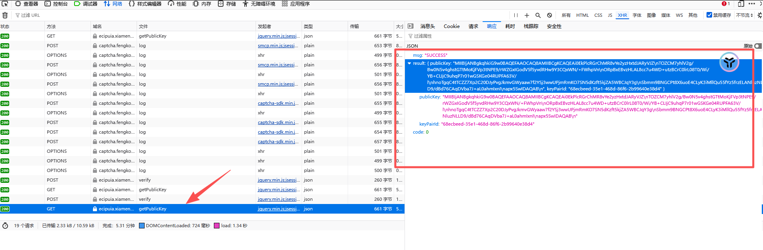The image size is (763, 250).
Task: Sort by the 发起者 column header
Action: [278, 26]
